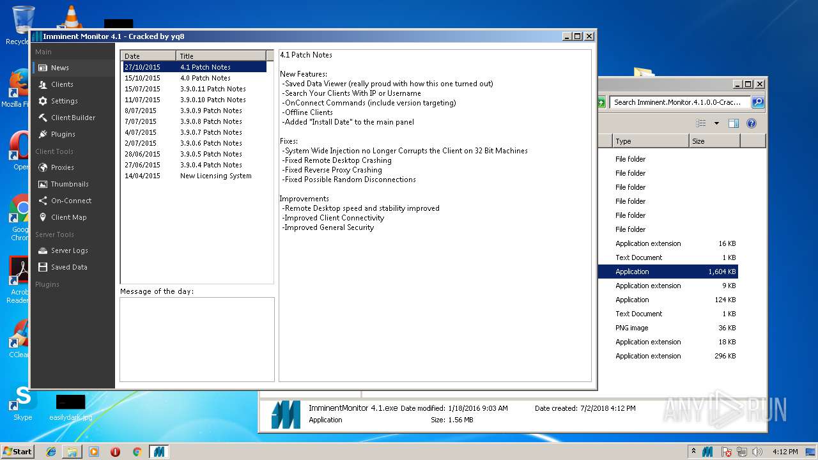818x460 pixels.
Task: Select the Skype desktop icon
Action: (22, 404)
